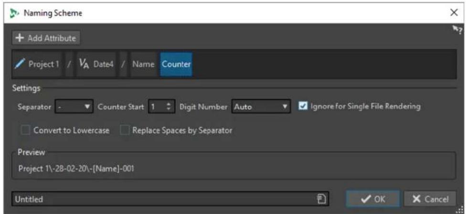Click the plus icon of Add Attribute
Screen dimensions: 466x214
pyautogui.click(x=19, y=38)
